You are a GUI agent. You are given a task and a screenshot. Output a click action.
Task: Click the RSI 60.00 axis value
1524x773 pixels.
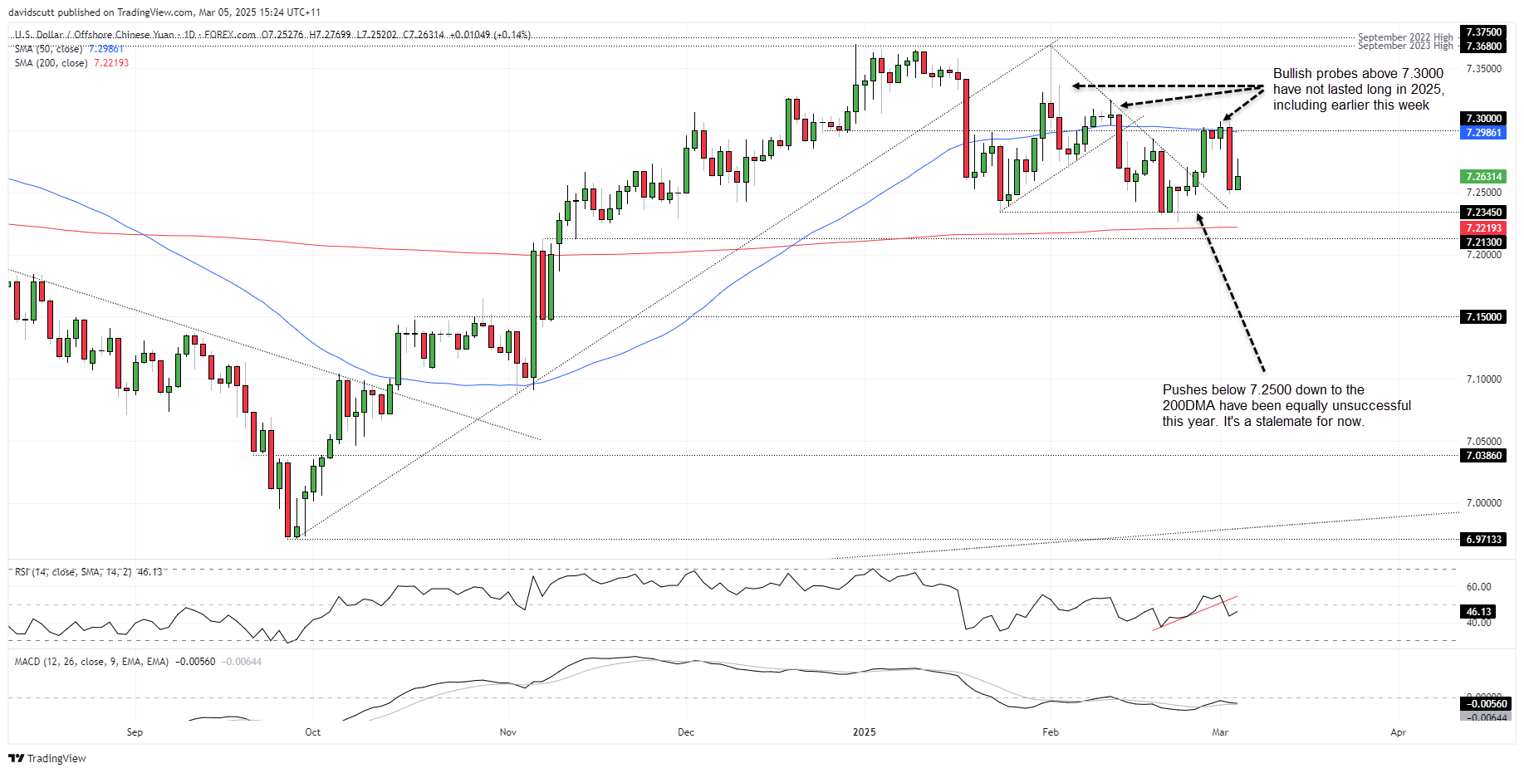[1478, 587]
